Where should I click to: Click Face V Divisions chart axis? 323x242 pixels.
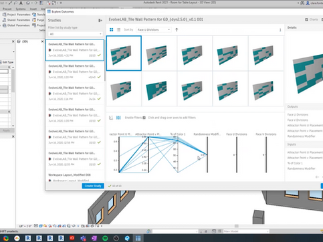coord(266,155)
